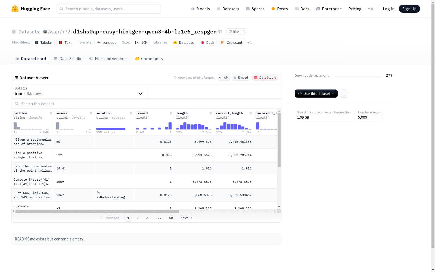Click the Embed button in viewer
The width and height of the screenshot is (435, 272).
point(241,78)
